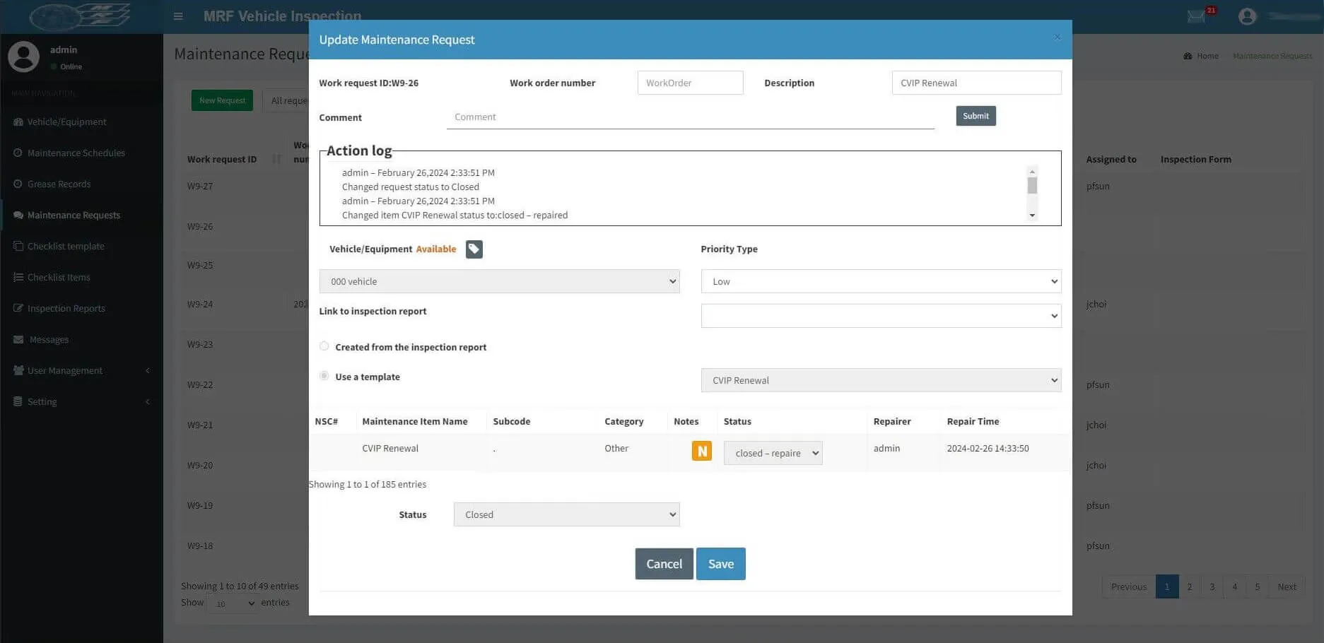Open the item status closed-repaired dropdown
The height and width of the screenshot is (643, 1324).
(x=773, y=453)
